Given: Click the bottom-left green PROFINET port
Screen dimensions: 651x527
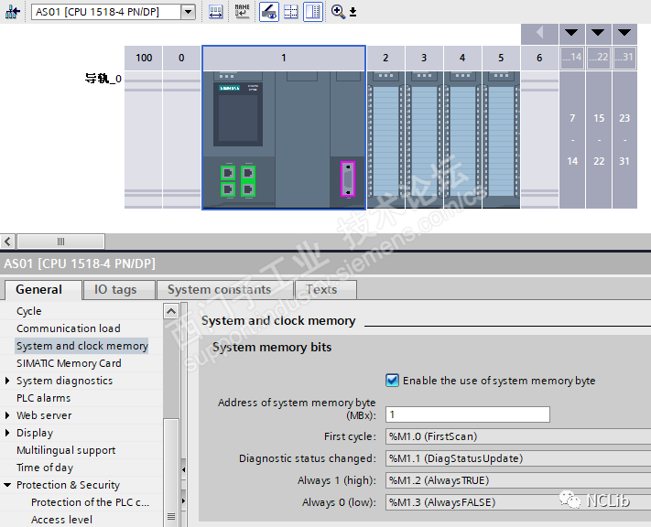Looking at the screenshot, I should (227, 189).
